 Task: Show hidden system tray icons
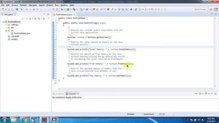[x=188, y=120]
